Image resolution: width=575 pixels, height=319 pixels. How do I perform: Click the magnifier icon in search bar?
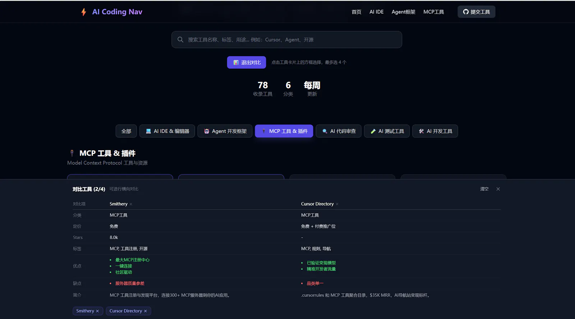[x=180, y=39]
